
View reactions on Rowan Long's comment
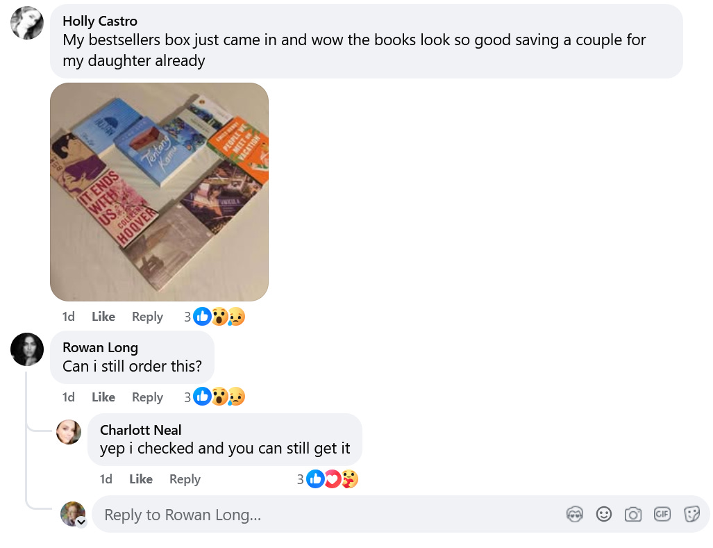coord(215,397)
